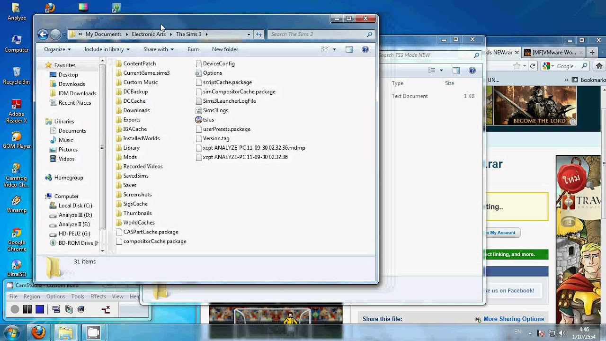The image size is (606, 341).
Task: Expand view dropdown in TS3 Mods NEW window
Action: pos(441,70)
